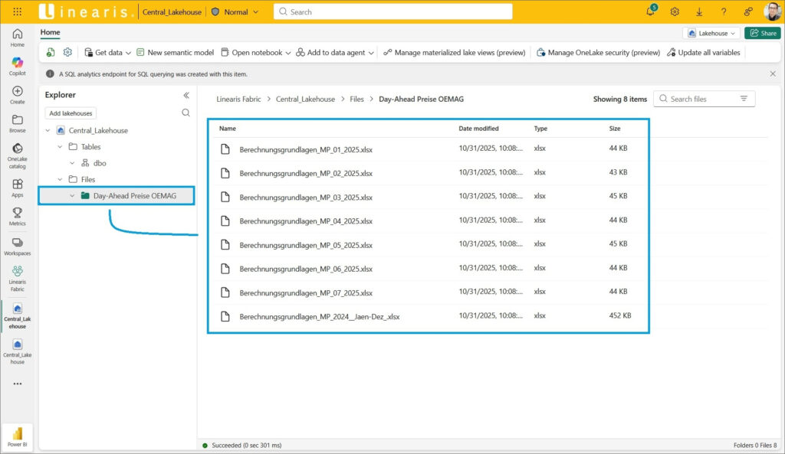Screen dimensions: 785x454
Task: Click the Explorer search magnifier icon
Action: point(186,113)
